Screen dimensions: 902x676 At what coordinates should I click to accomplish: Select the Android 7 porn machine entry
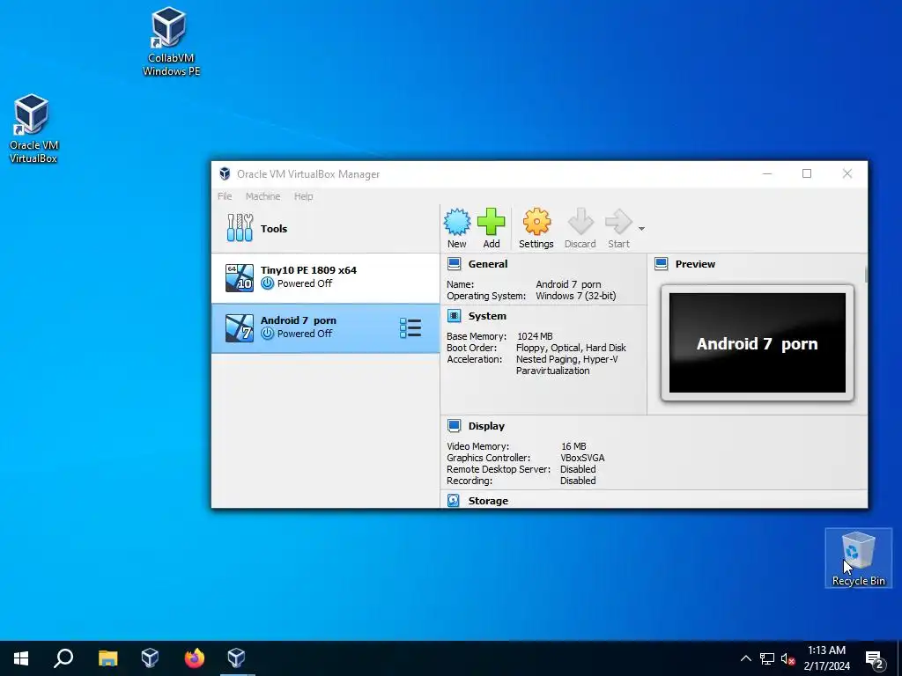[x=326, y=328]
